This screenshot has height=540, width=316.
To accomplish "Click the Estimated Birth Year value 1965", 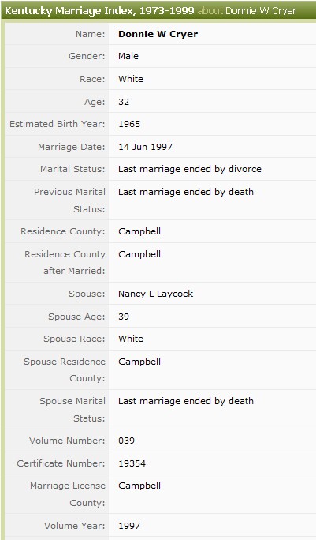I will coord(129,124).
